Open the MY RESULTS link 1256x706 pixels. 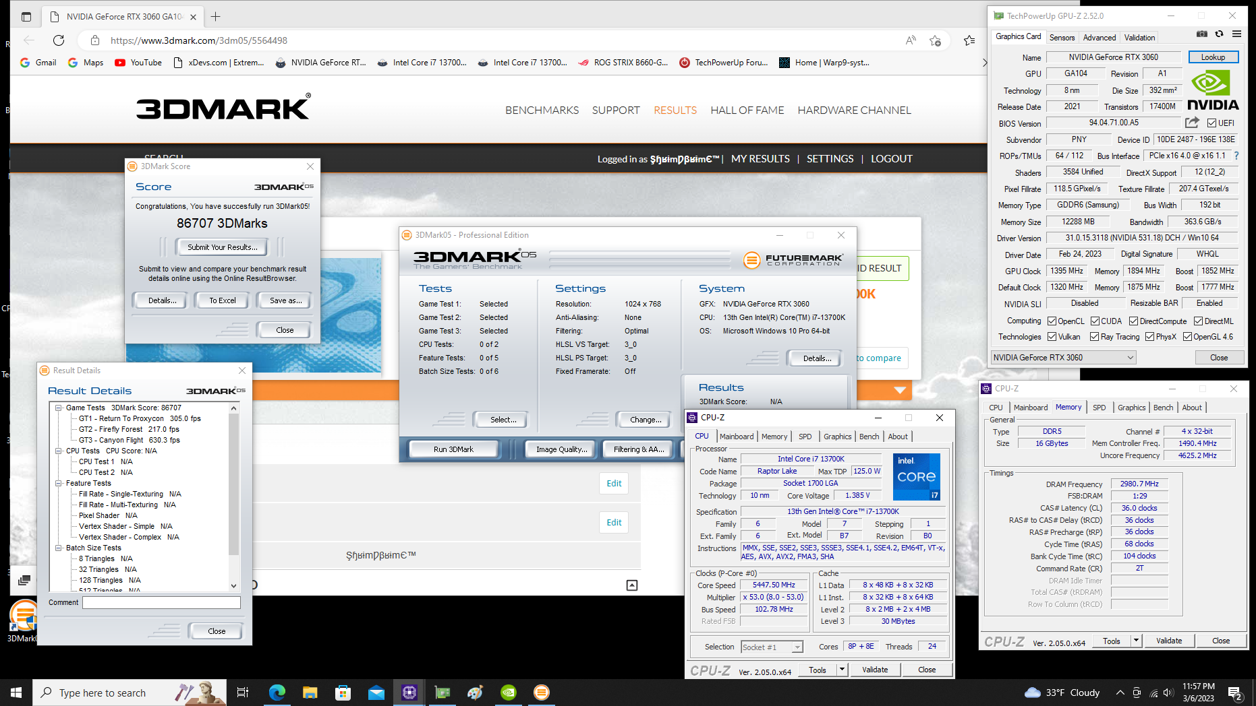[x=760, y=159]
